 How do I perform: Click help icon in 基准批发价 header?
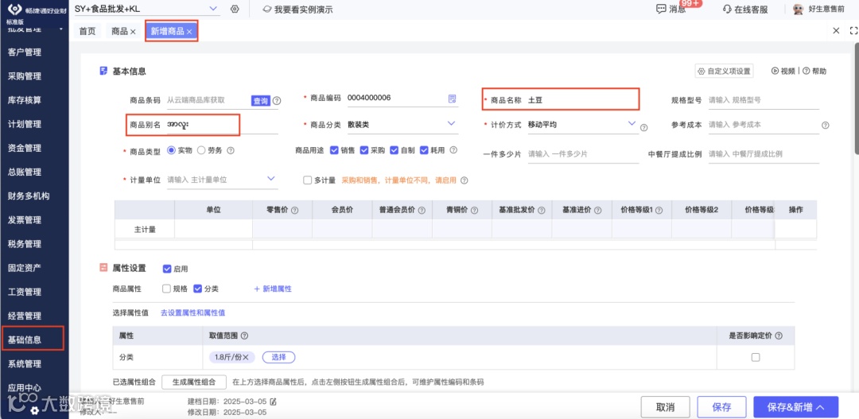[x=542, y=211]
